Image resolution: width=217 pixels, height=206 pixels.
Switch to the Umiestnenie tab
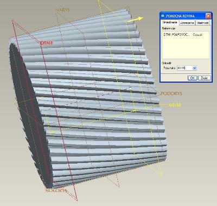coord(170,22)
